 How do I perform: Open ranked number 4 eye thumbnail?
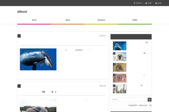(x=120, y=78)
